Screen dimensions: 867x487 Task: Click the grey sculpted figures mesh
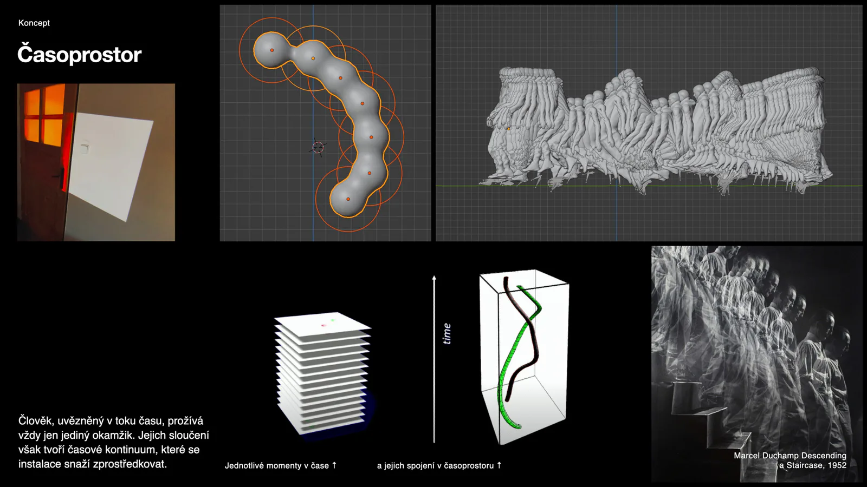click(656, 130)
